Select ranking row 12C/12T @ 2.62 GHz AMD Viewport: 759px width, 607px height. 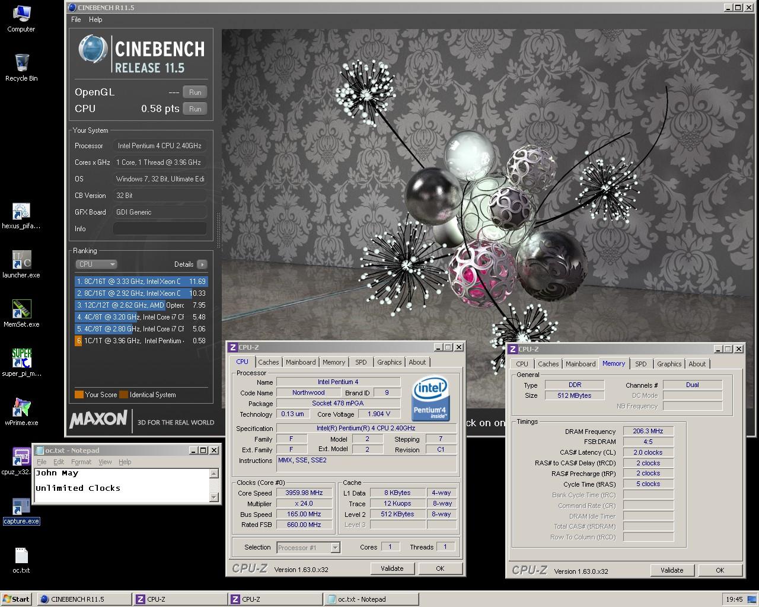point(141,305)
